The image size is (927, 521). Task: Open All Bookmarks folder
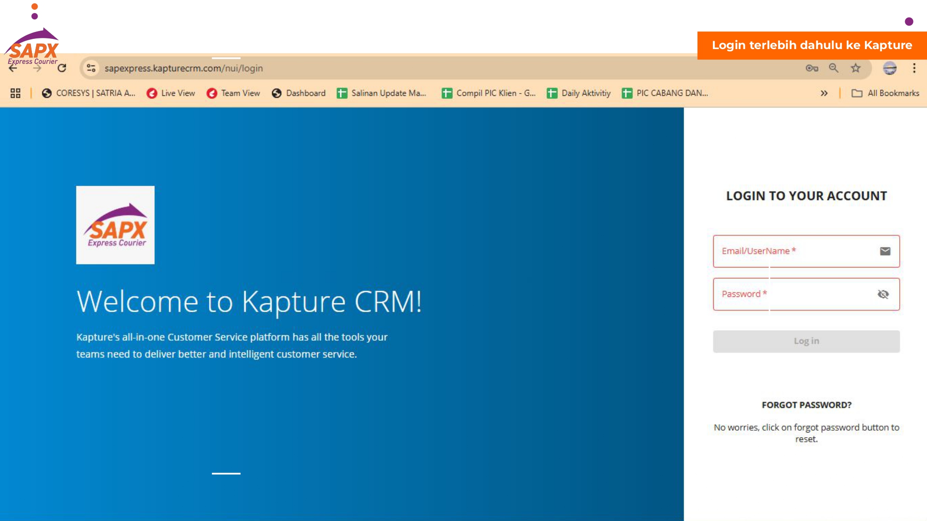coord(885,93)
